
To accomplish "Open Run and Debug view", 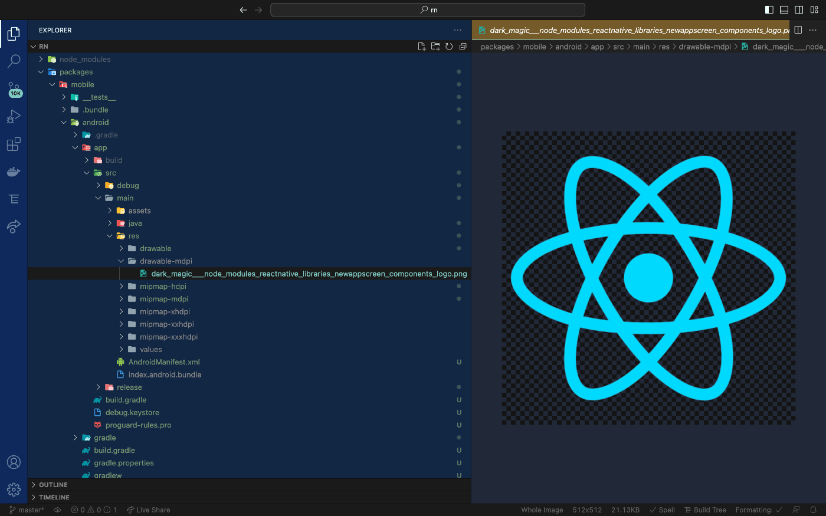I will [x=14, y=117].
